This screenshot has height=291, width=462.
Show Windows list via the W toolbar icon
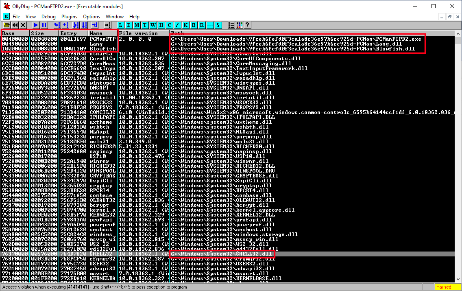tap(153, 25)
